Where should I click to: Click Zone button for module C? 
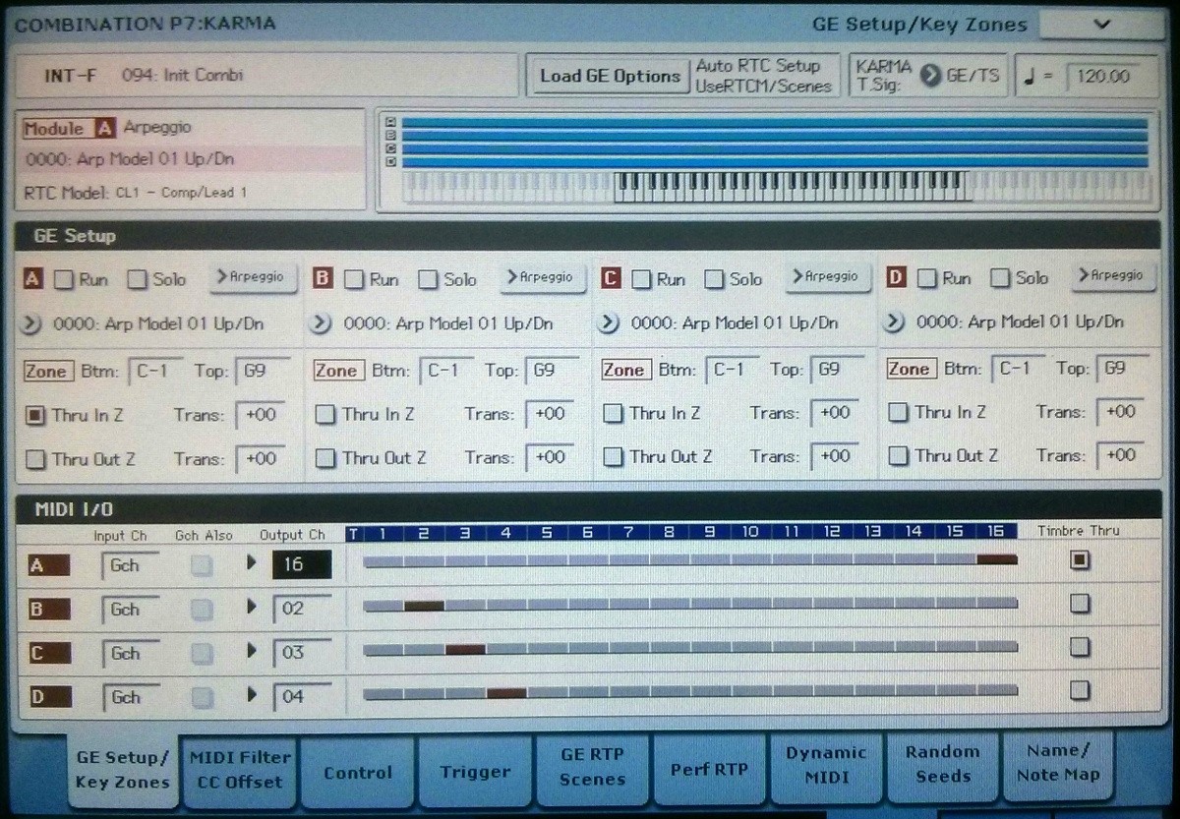[x=623, y=370]
